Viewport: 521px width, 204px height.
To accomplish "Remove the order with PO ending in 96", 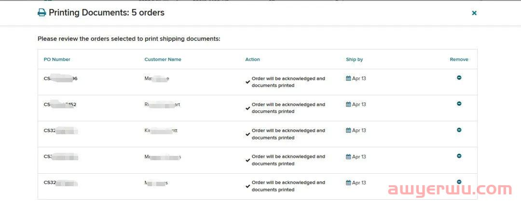I will tap(459, 77).
